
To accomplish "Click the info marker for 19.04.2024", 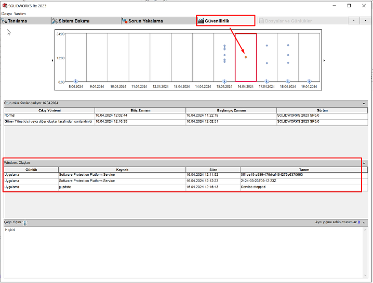I will pos(309,81).
